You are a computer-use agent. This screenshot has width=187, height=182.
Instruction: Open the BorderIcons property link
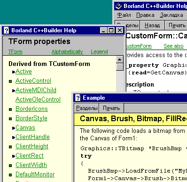(31, 109)
